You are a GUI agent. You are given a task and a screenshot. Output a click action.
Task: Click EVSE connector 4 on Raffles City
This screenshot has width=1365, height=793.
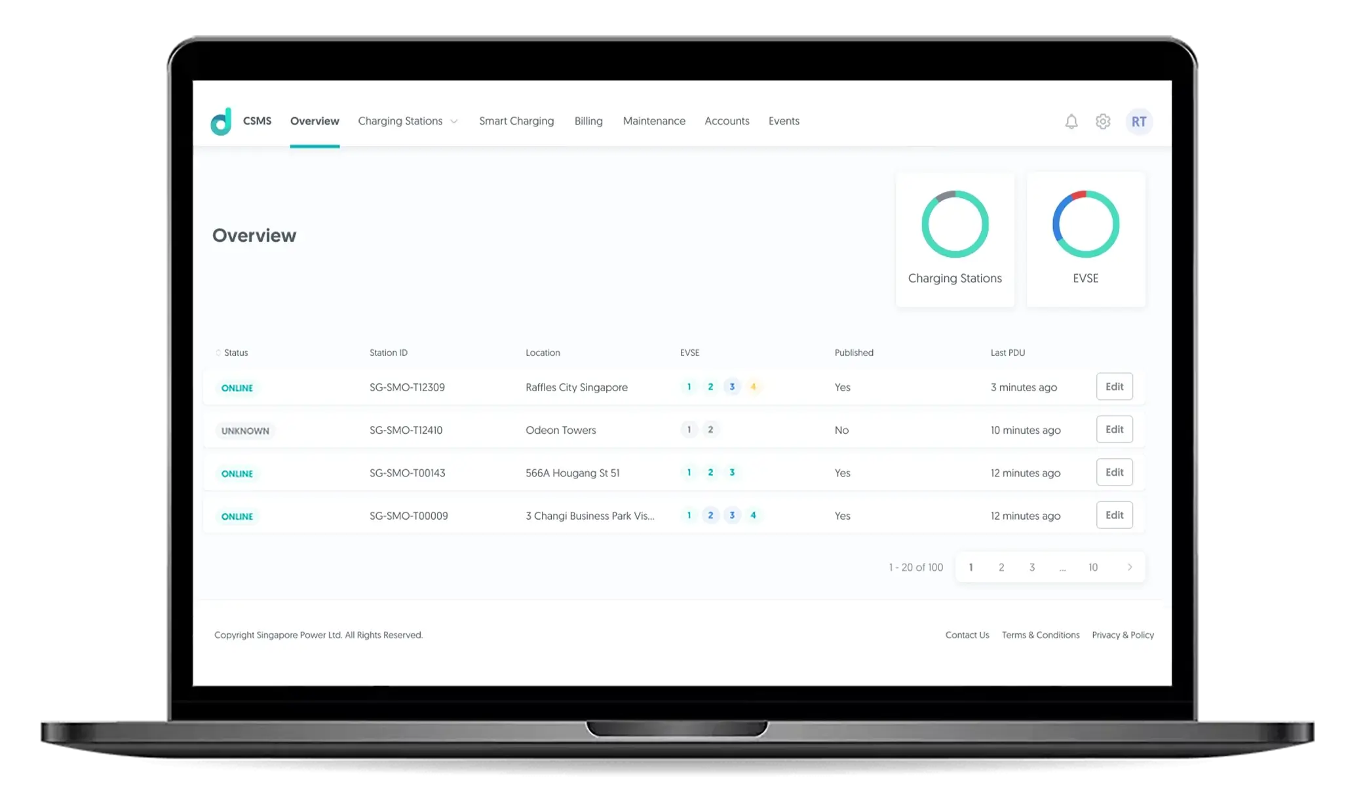click(754, 386)
